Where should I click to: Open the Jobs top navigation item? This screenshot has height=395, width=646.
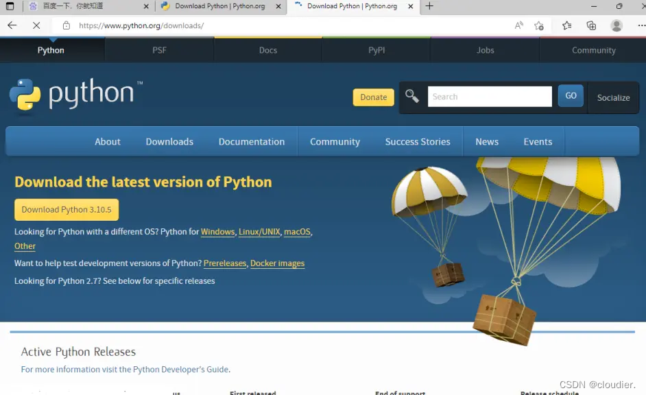486,50
